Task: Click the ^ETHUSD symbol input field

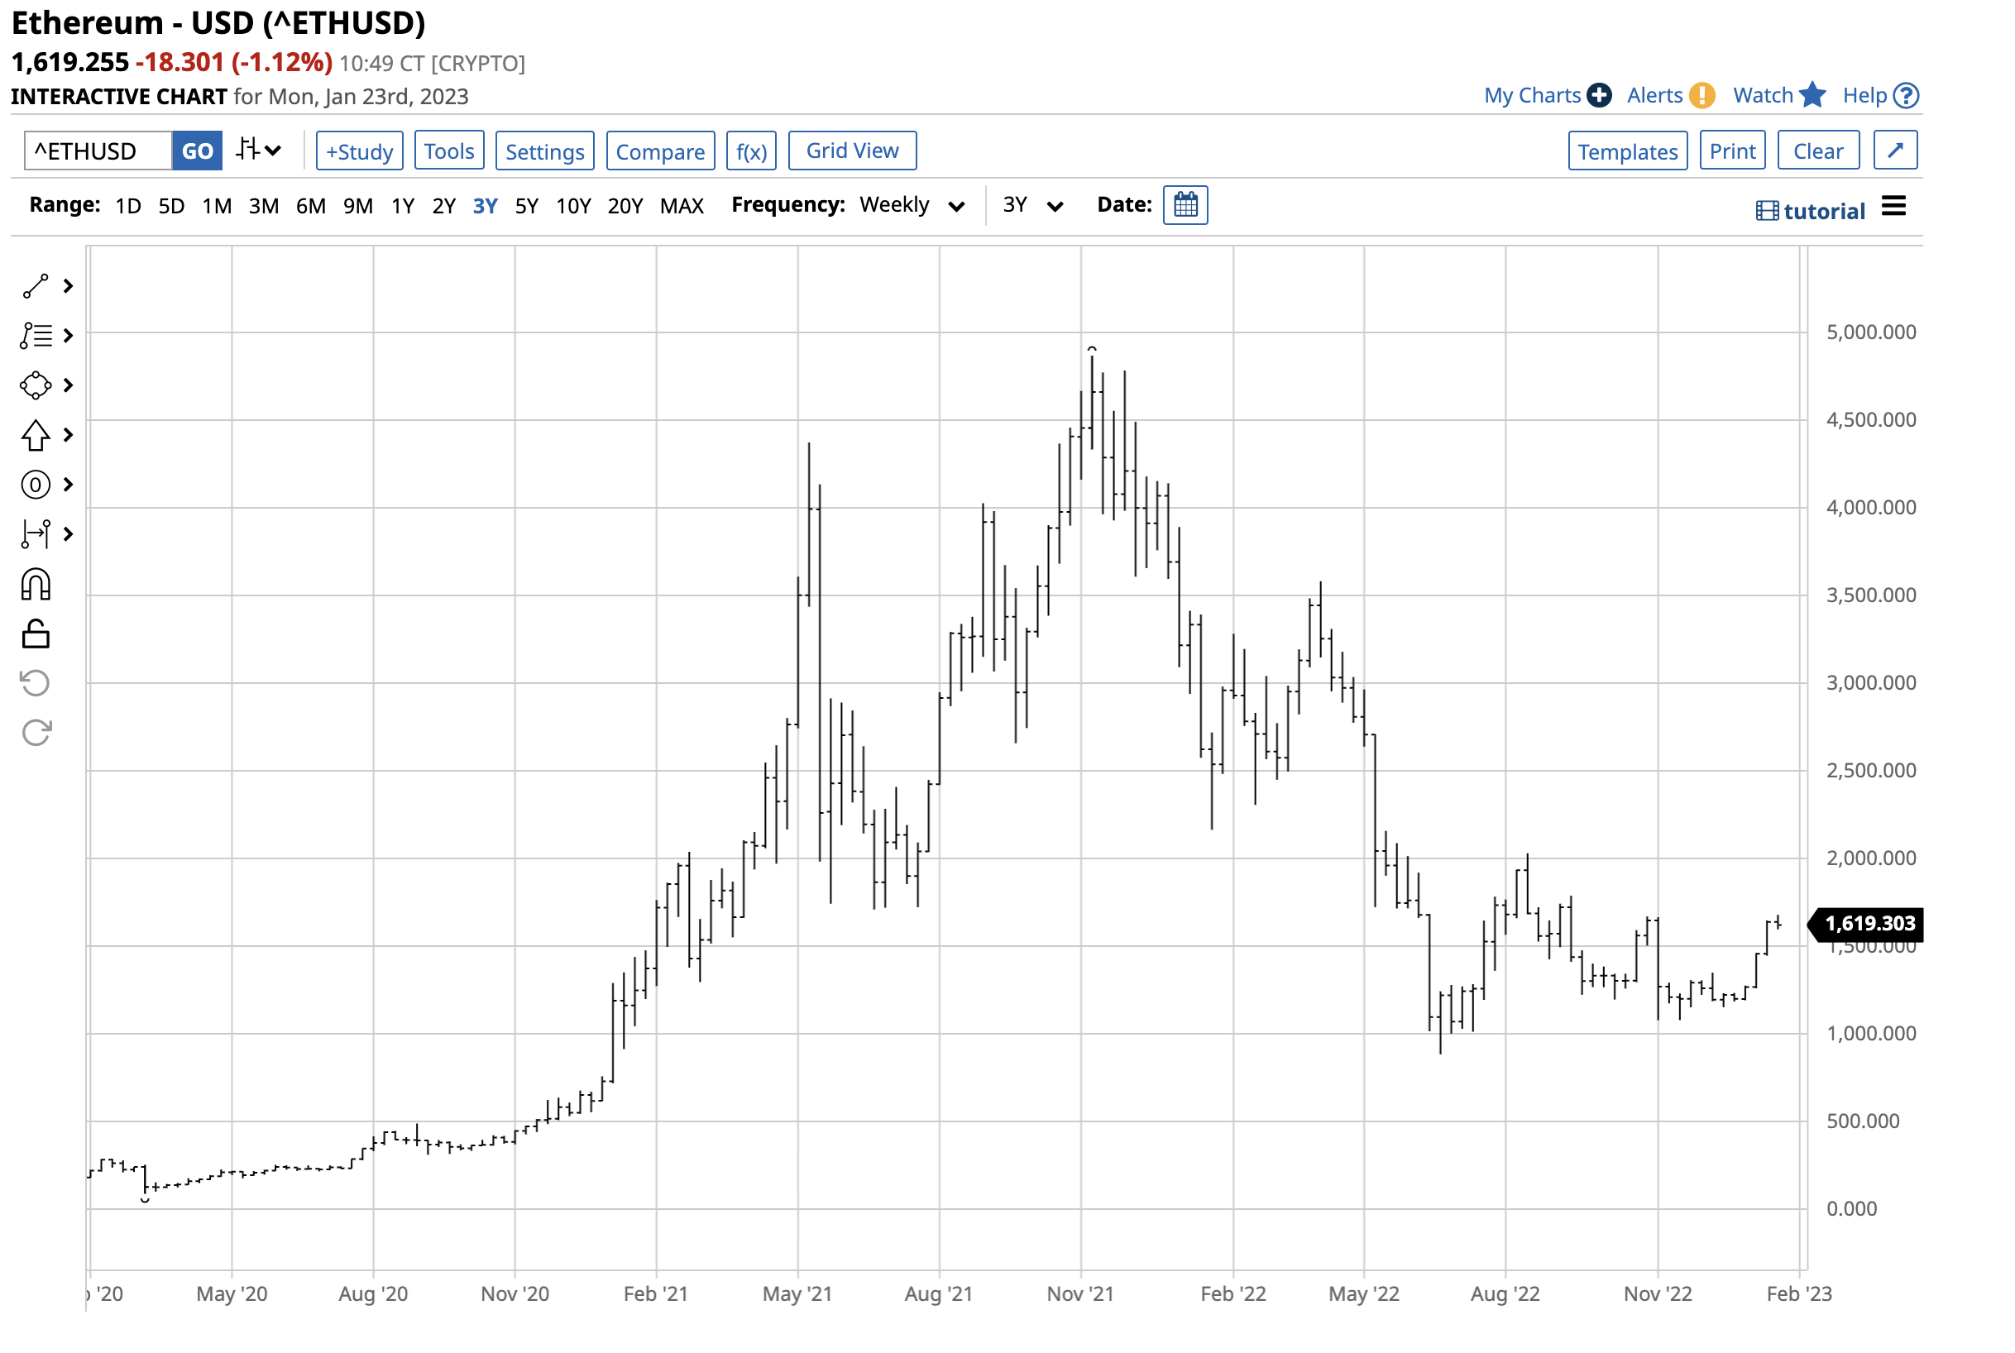Action: (x=98, y=152)
